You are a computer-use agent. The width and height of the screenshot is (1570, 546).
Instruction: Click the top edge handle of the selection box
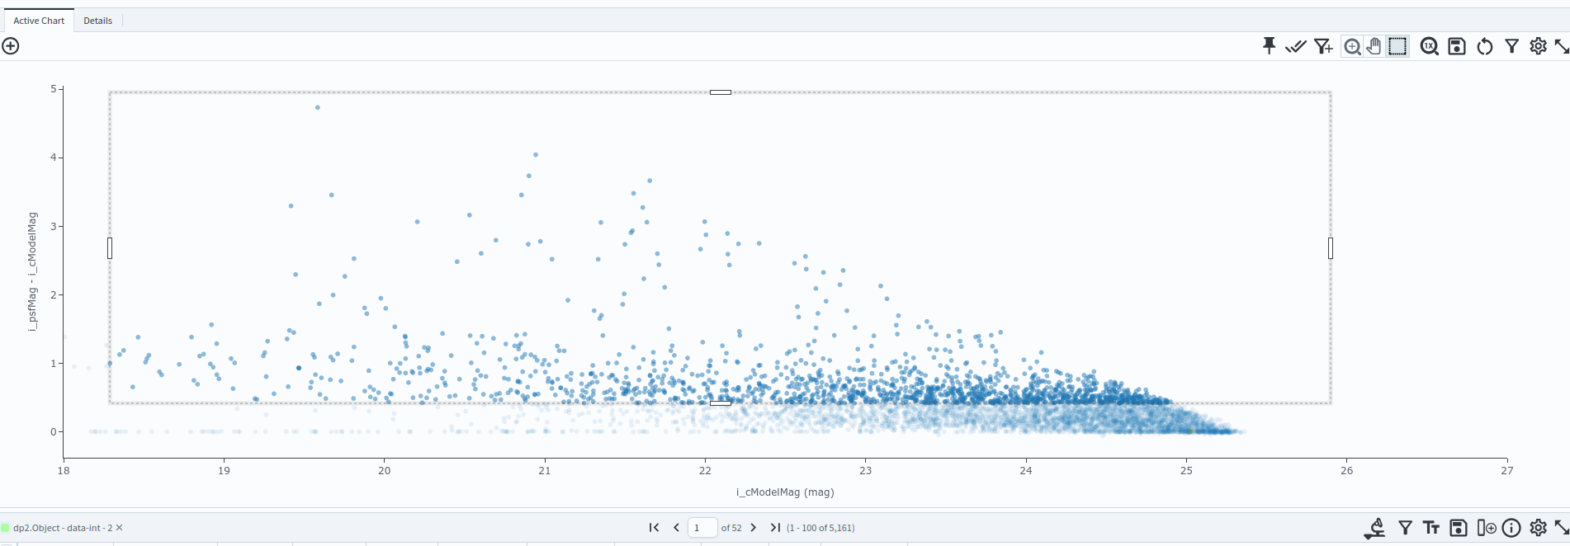click(721, 92)
